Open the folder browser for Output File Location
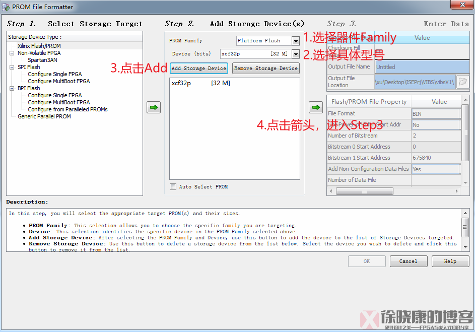This screenshot has height=332, width=475. (x=462, y=82)
